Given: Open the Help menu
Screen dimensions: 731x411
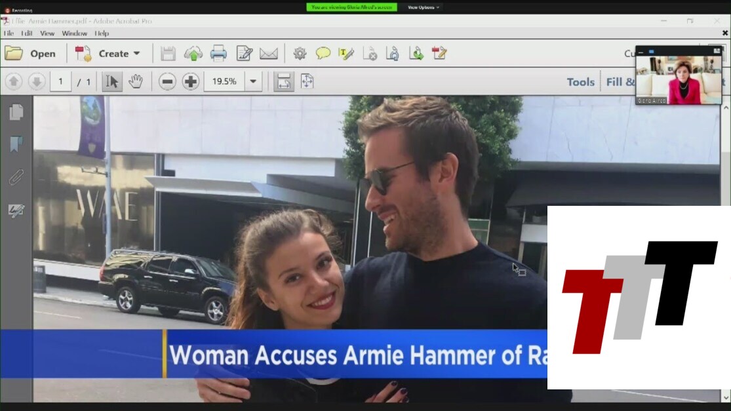Looking at the screenshot, I should tap(102, 33).
